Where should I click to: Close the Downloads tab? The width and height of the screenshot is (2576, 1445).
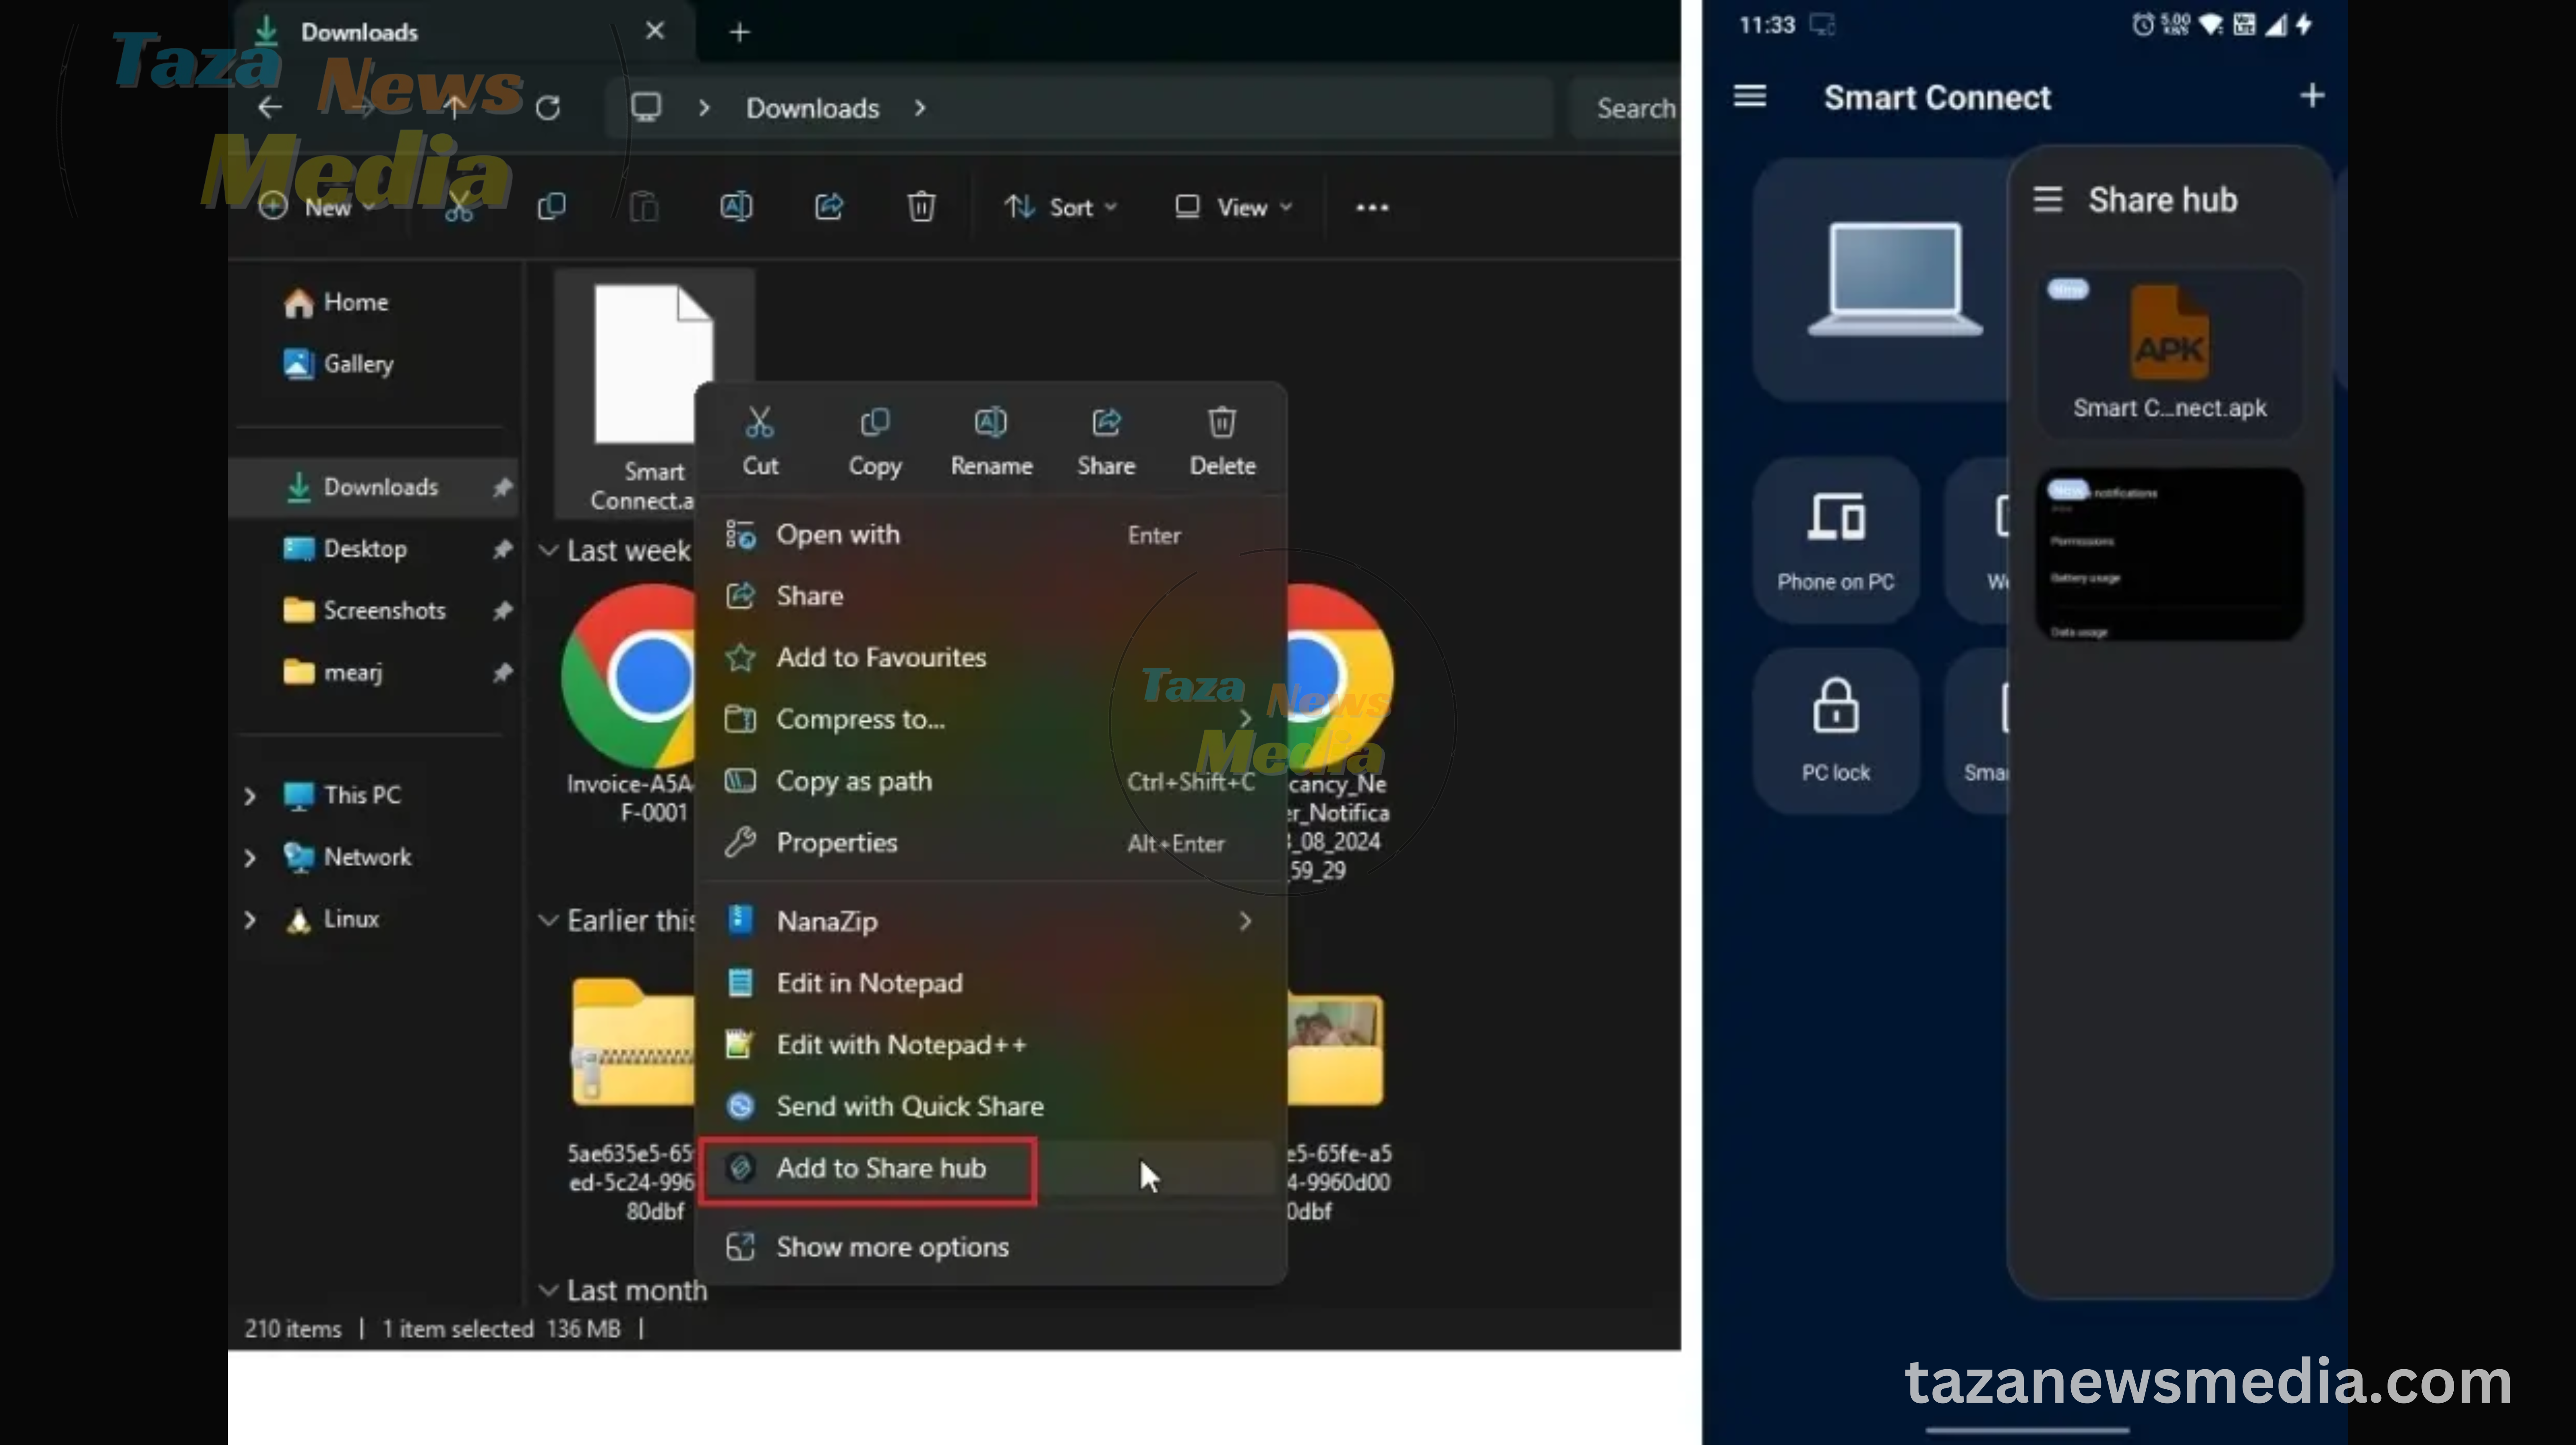click(655, 31)
